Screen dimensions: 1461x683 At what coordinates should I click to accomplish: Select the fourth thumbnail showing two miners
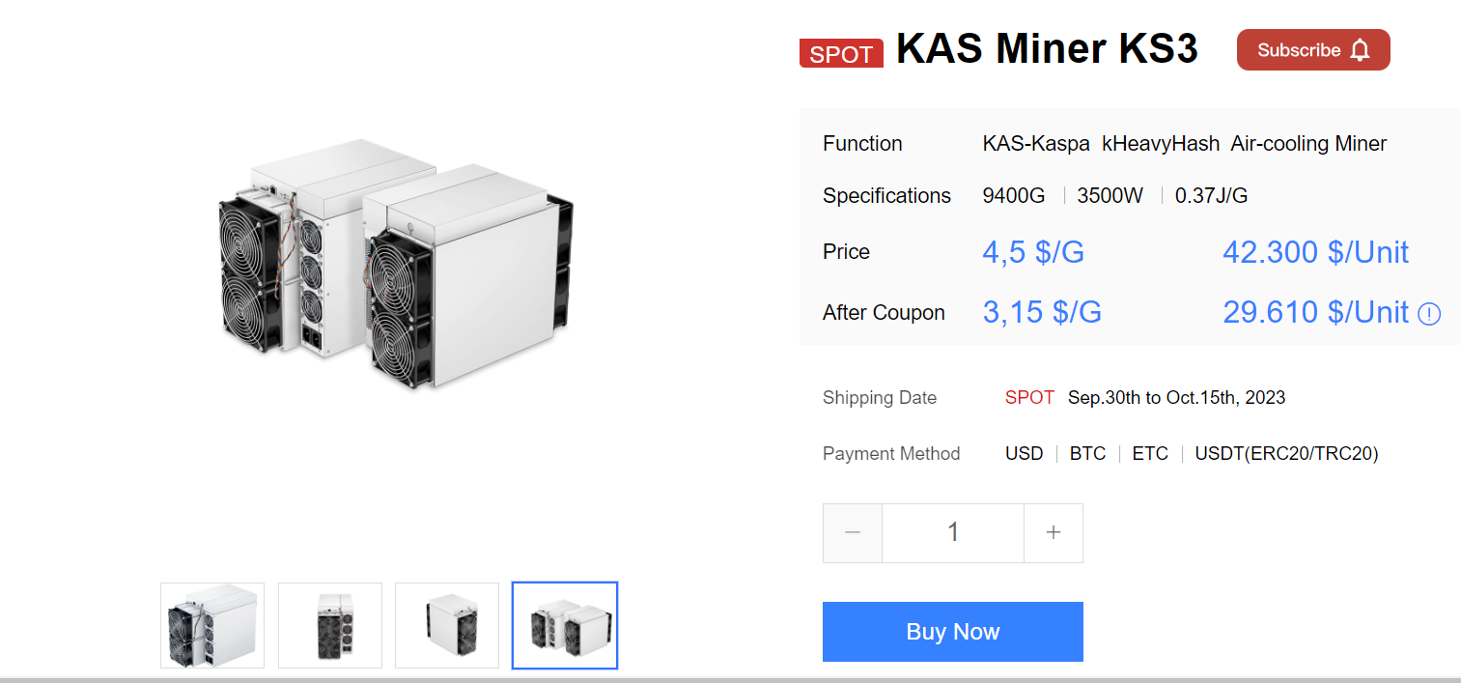click(565, 625)
